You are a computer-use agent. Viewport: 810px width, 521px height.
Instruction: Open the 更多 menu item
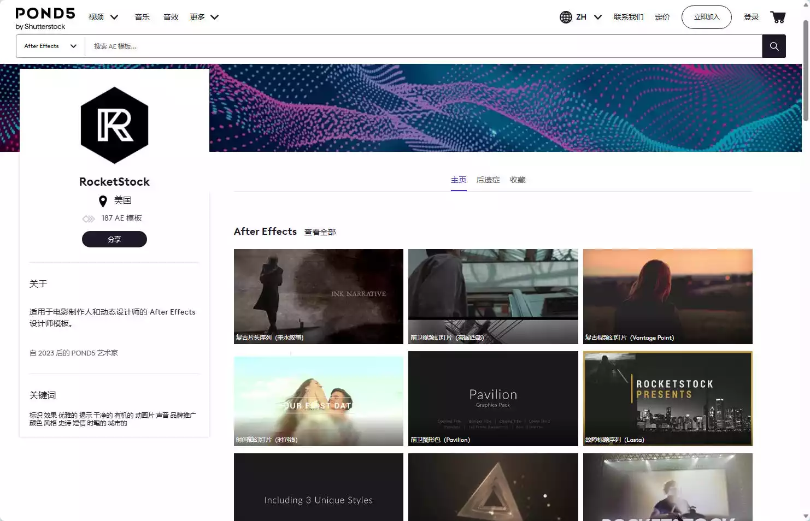pyautogui.click(x=197, y=17)
